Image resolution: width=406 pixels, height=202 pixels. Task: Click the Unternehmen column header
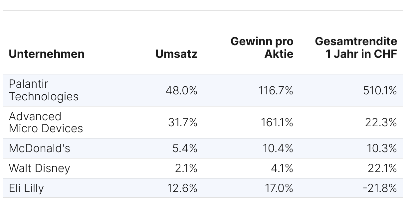(47, 54)
